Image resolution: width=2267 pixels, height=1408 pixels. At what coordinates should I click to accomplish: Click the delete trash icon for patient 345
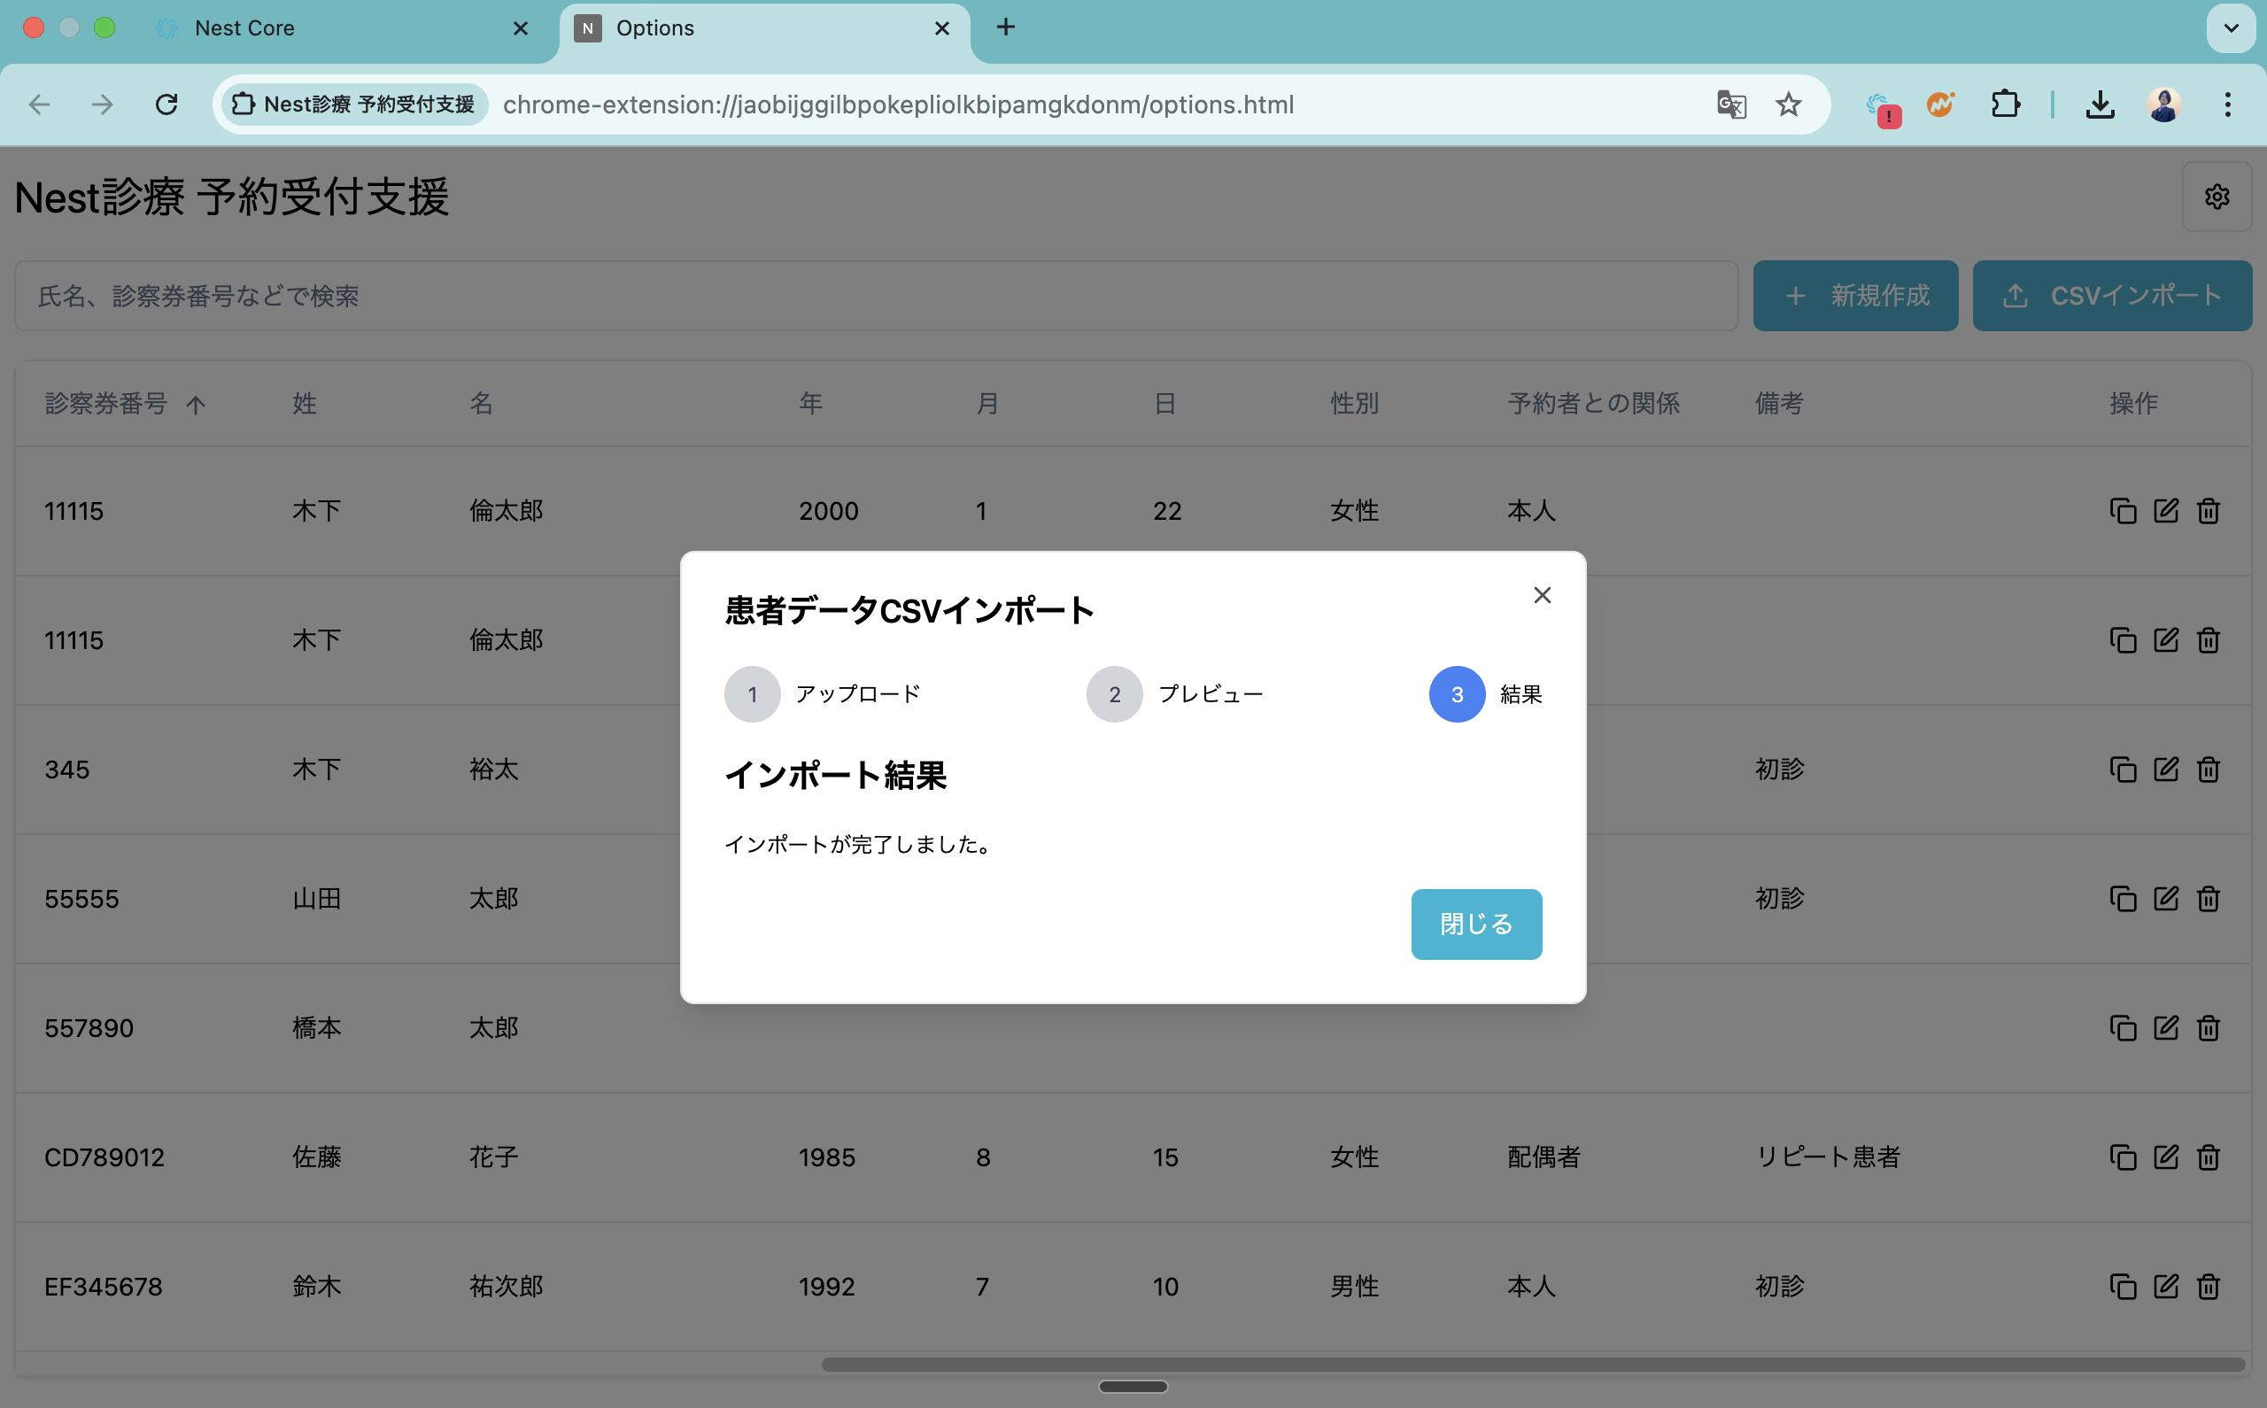coord(2209,770)
